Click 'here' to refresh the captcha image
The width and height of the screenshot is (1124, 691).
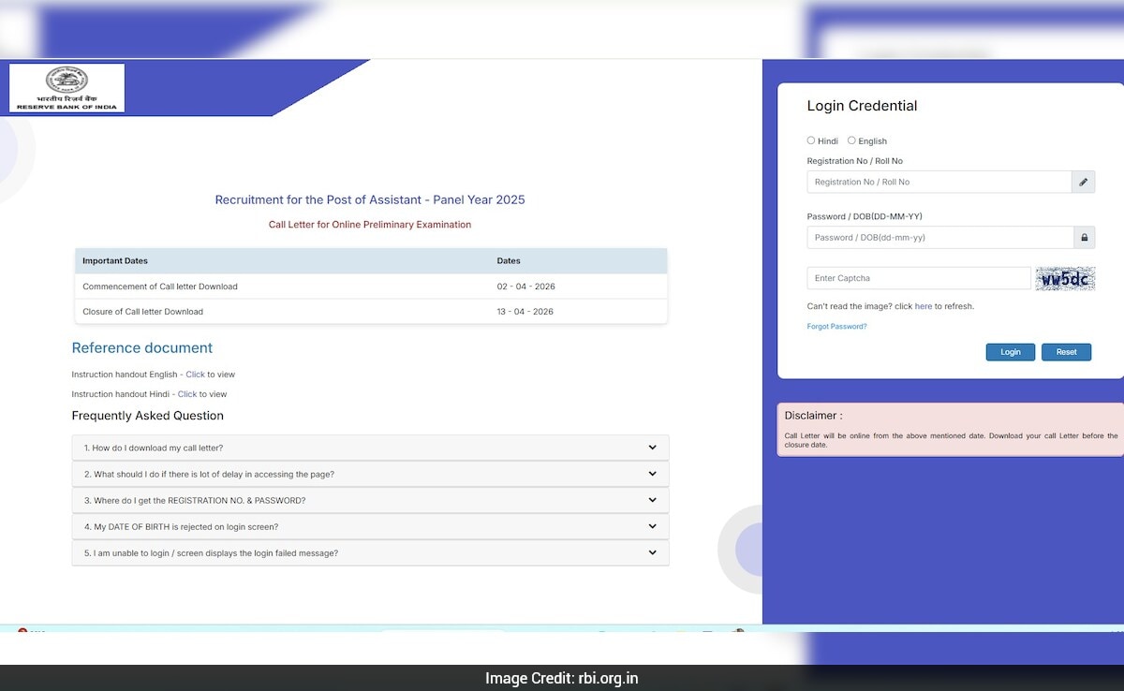click(x=924, y=305)
